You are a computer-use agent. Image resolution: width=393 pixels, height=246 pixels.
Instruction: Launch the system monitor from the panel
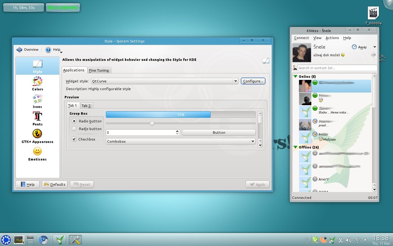19,240
